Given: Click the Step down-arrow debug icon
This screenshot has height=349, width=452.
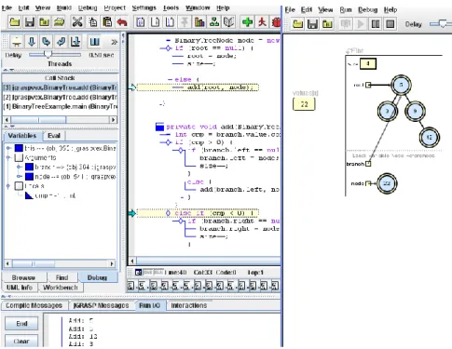Looking at the screenshot, I should tap(32, 42).
